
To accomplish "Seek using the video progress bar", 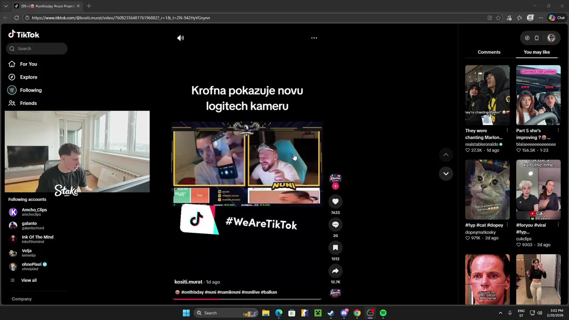I will pos(247,299).
